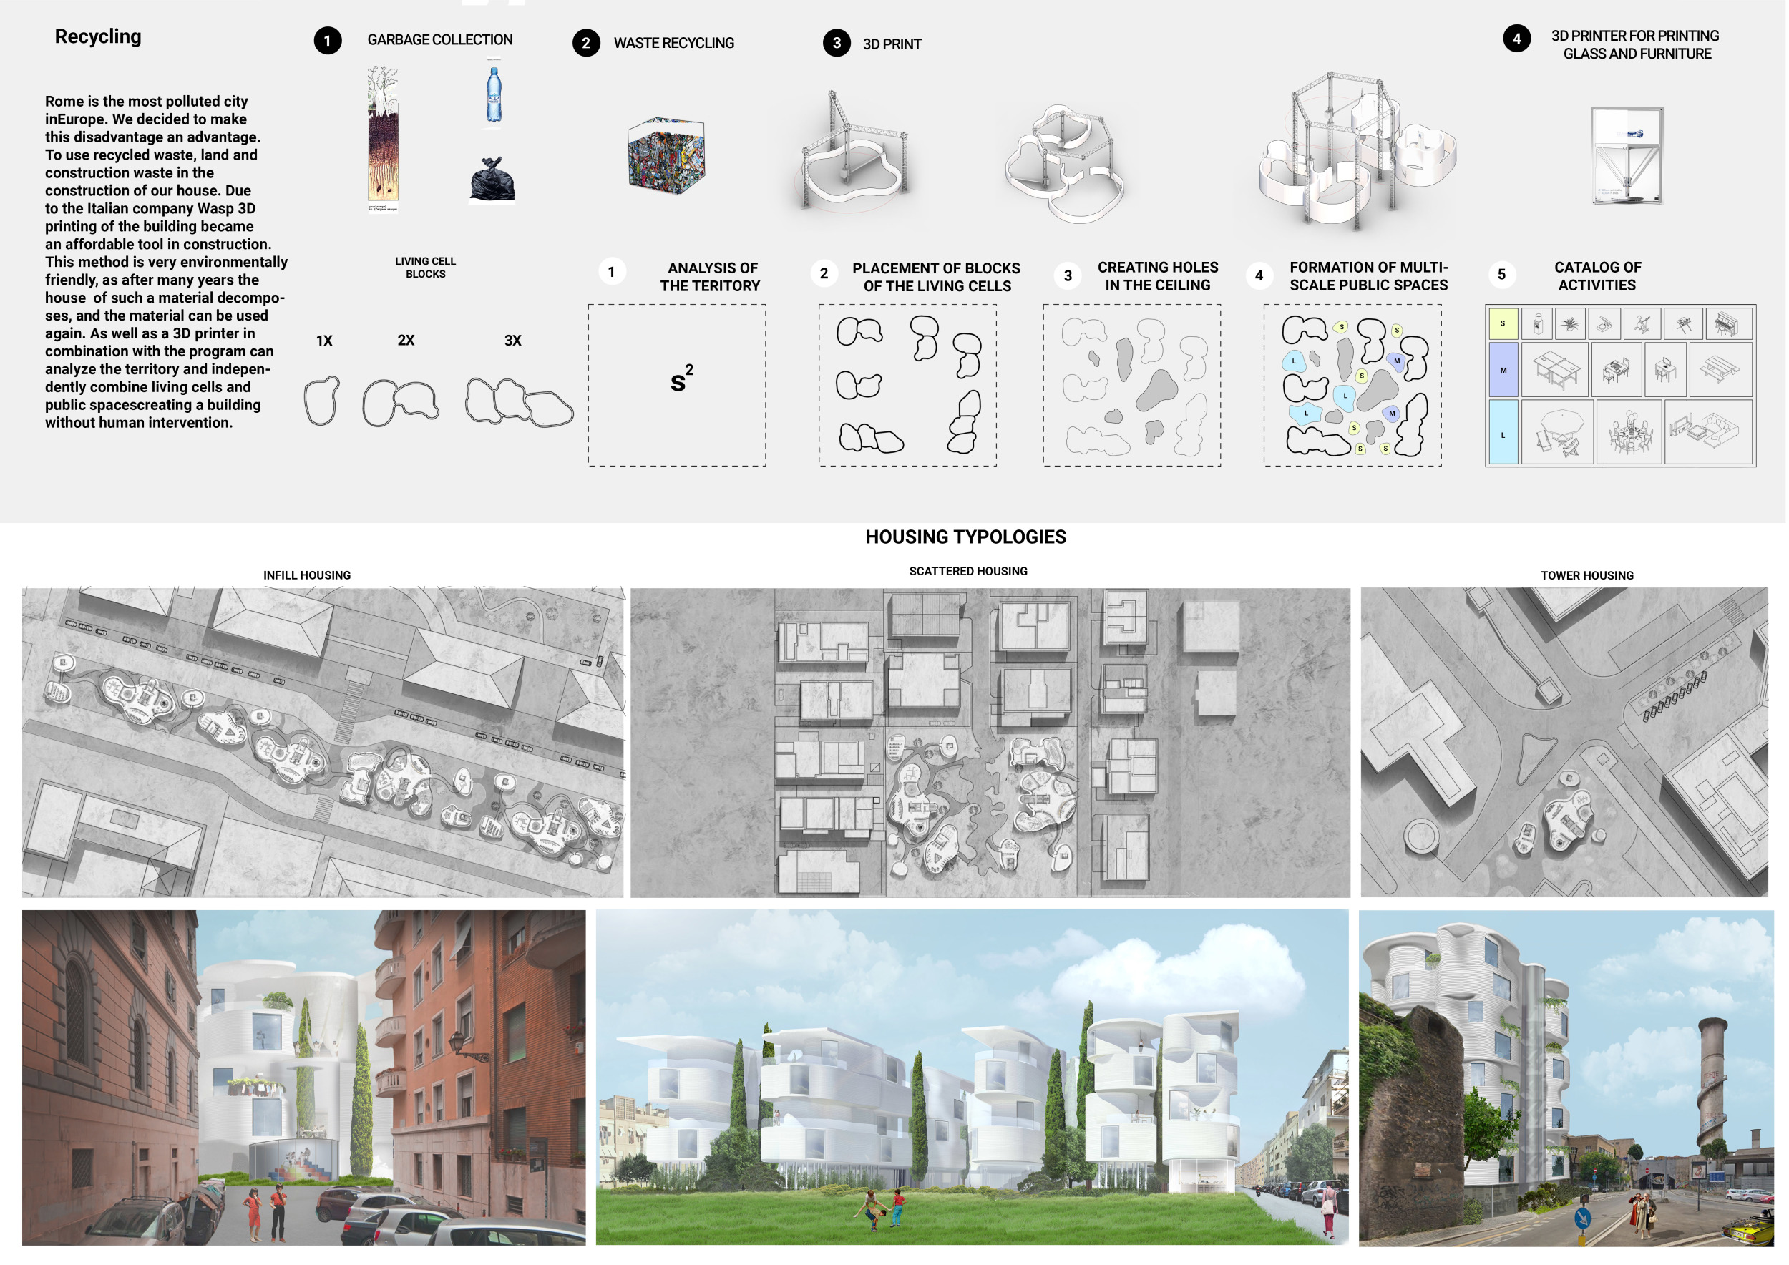Click the purple M size swatch
Screen dimensions: 1789x1265
coord(1503,370)
